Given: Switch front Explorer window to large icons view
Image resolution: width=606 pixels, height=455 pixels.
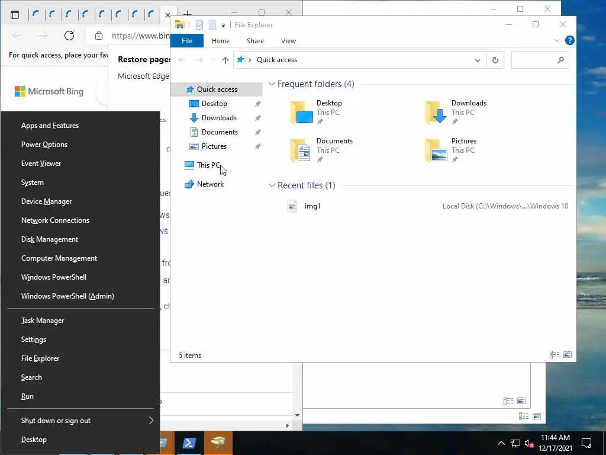Looking at the screenshot, I should (x=568, y=355).
